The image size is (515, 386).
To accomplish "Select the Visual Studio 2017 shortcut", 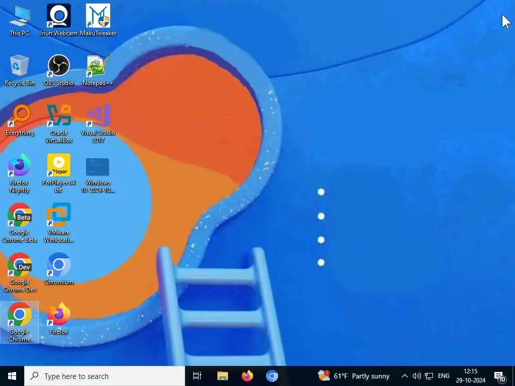I will point(98,124).
